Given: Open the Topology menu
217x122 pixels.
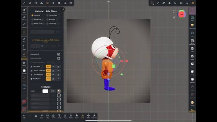Looking at the screenshot, I should click(x=41, y=3).
